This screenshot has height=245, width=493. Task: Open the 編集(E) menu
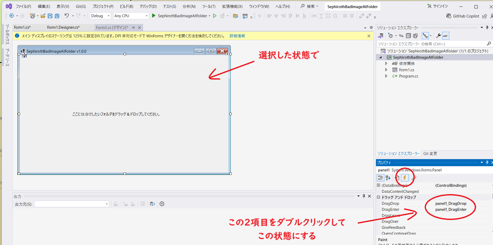point(44,7)
